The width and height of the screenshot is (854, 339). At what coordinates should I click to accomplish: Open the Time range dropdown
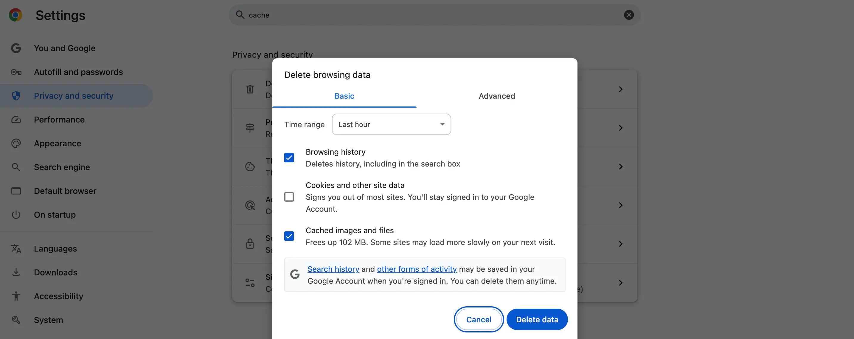pos(391,124)
